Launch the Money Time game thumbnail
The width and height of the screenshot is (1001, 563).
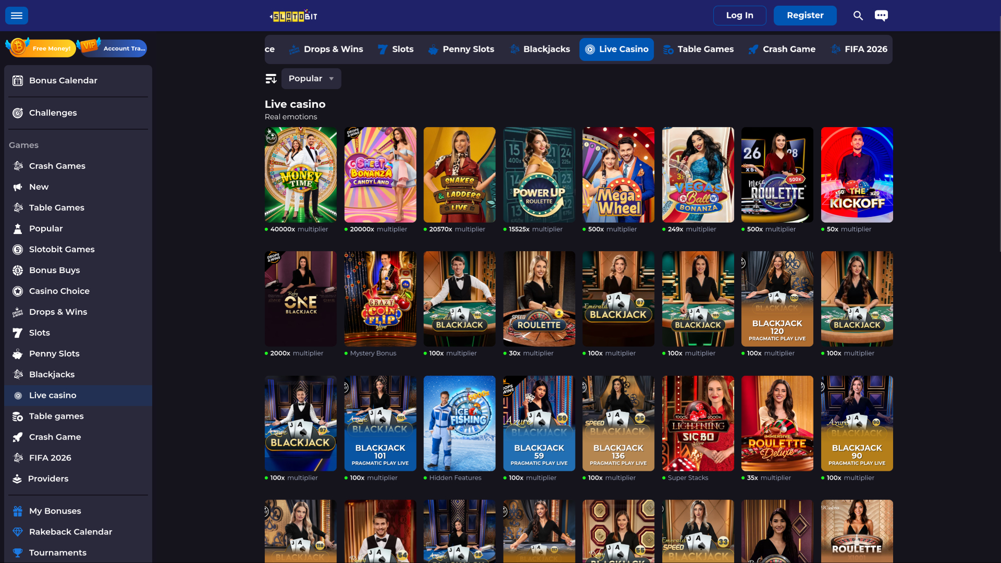click(301, 175)
